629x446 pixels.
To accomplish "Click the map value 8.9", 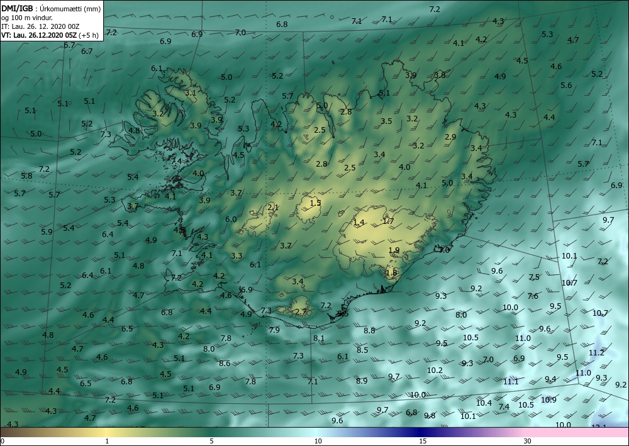I will (362, 381).
